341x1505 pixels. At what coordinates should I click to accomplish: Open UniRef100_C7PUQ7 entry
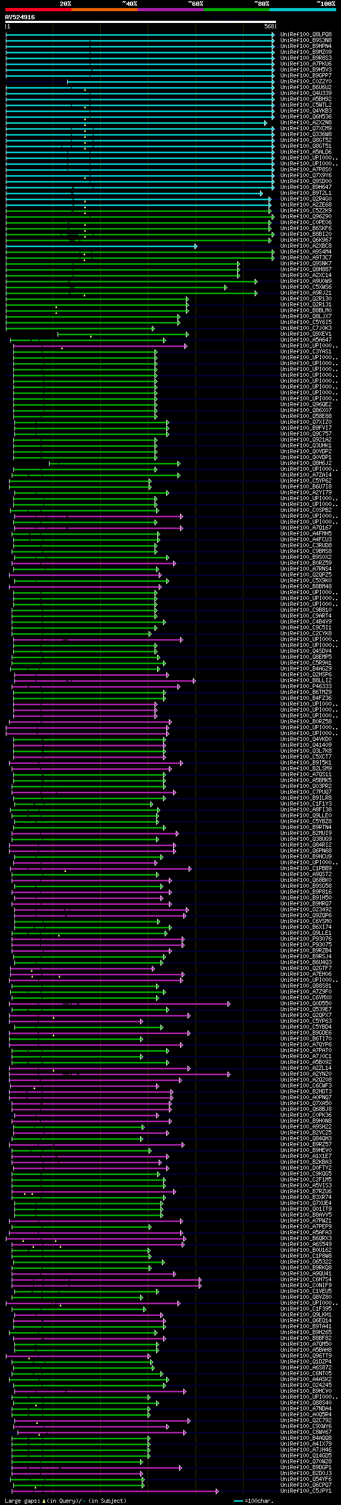306,792
